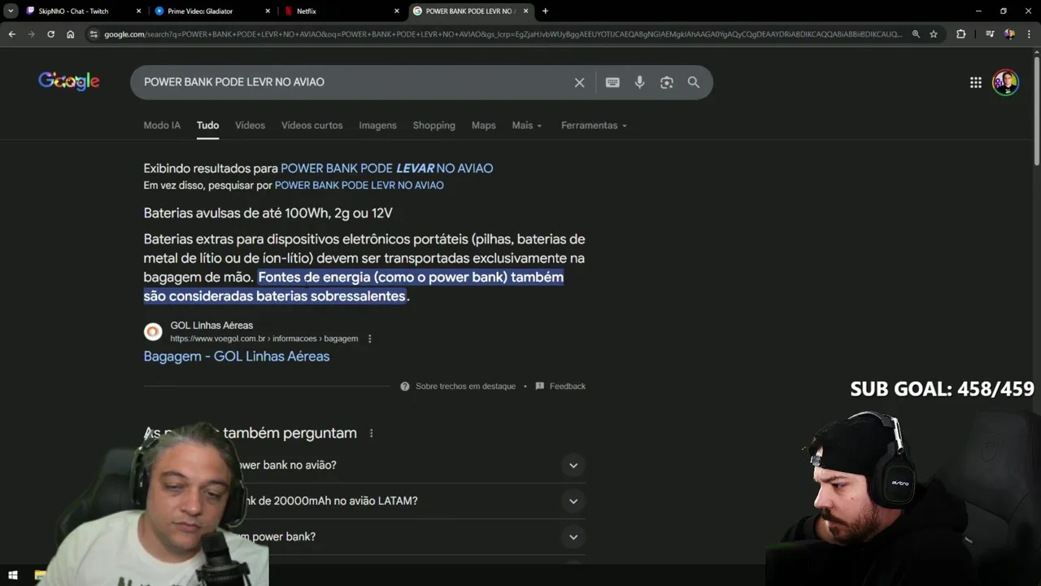Open the tab search dropdown
The width and height of the screenshot is (1041, 586).
click(x=11, y=11)
